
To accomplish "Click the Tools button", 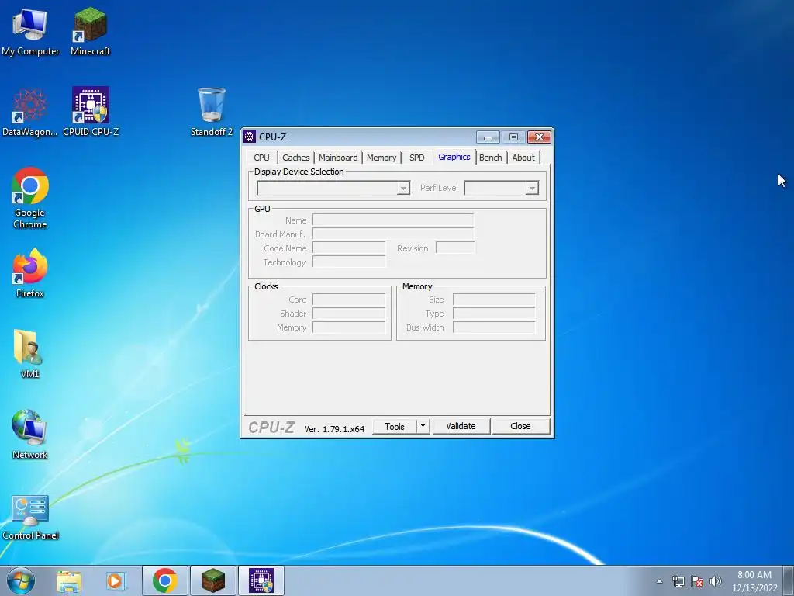I will (x=395, y=426).
